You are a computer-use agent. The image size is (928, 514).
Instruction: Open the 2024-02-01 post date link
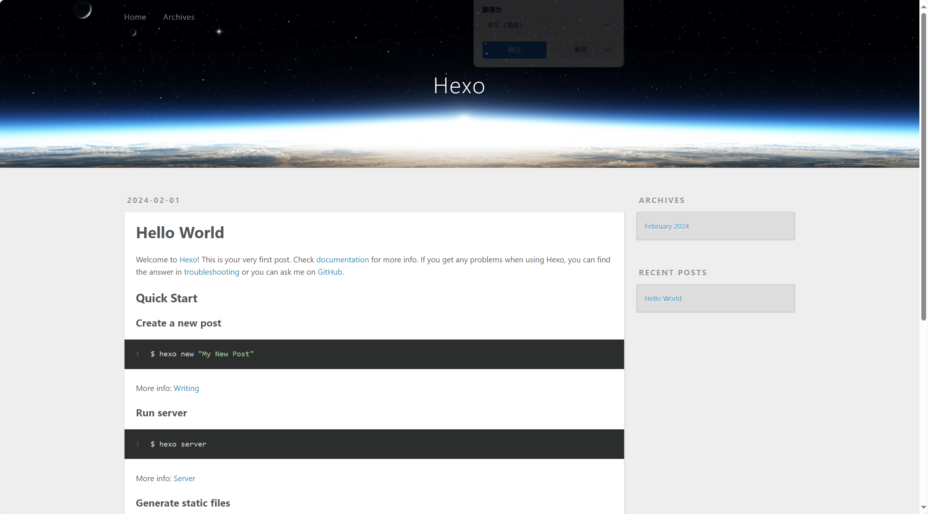coord(153,200)
